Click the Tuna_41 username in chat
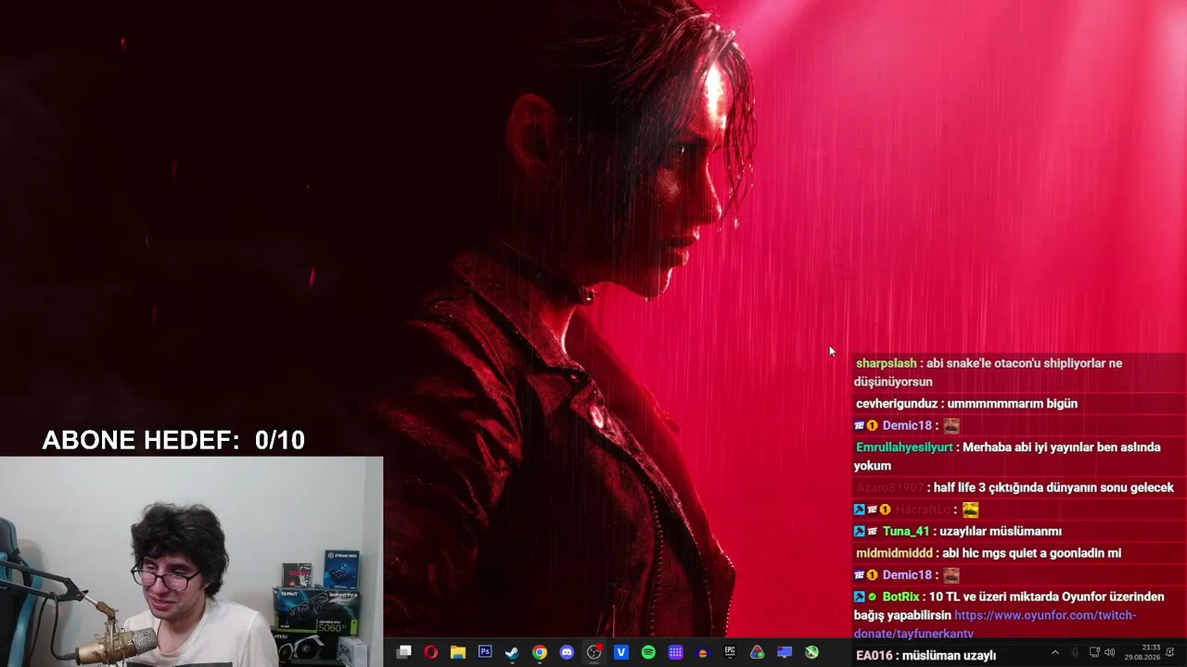Image resolution: width=1187 pixels, height=667 pixels. coord(906,531)
